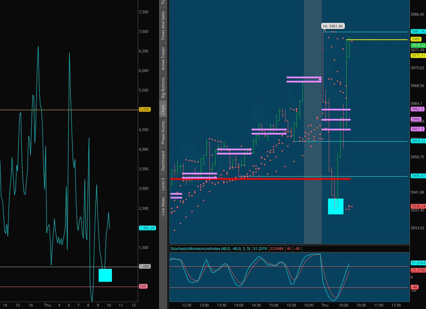Click the 13:00 time axis label
The width and height of the screenshot is (426, 309).
click(x=204, y=305)
